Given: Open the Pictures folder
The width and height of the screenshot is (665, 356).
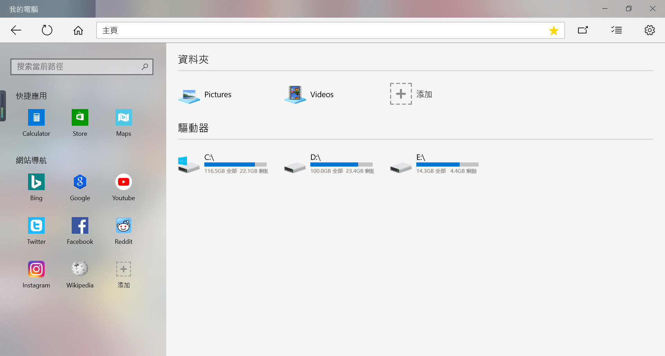Looking at the screenshot, I should coord(205,95).
